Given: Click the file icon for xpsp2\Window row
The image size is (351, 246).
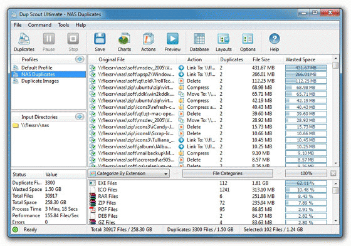Looking at the screenshot, I should tap(93, 74).
